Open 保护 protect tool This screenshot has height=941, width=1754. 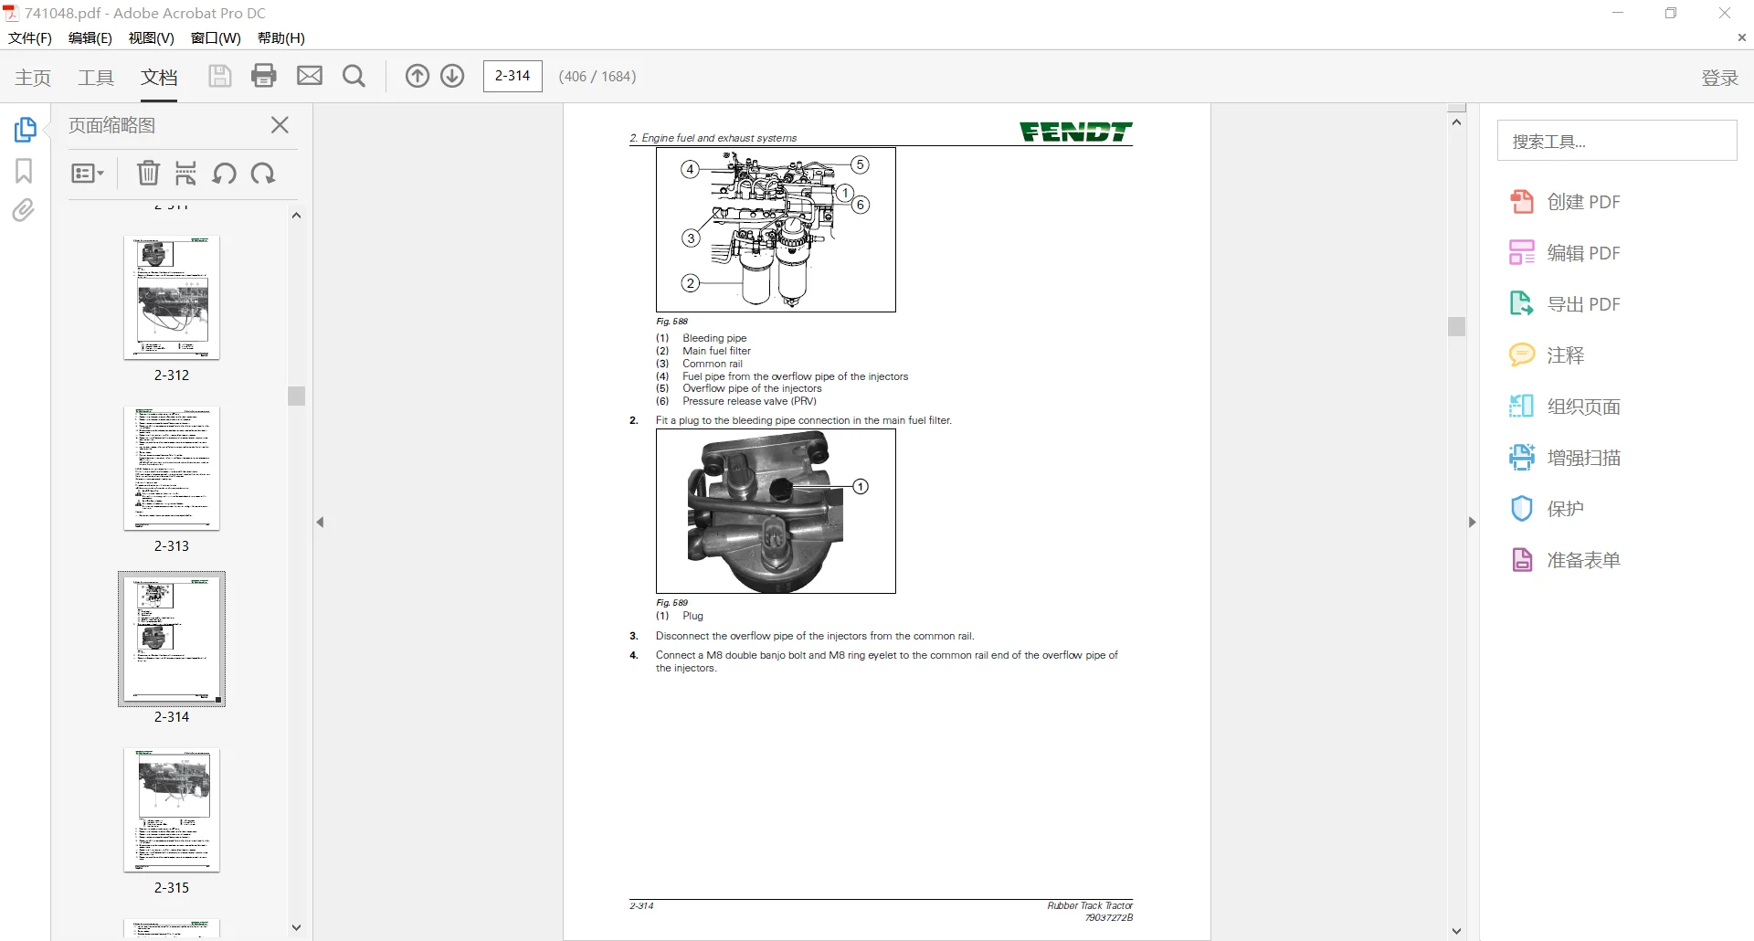1547,509
